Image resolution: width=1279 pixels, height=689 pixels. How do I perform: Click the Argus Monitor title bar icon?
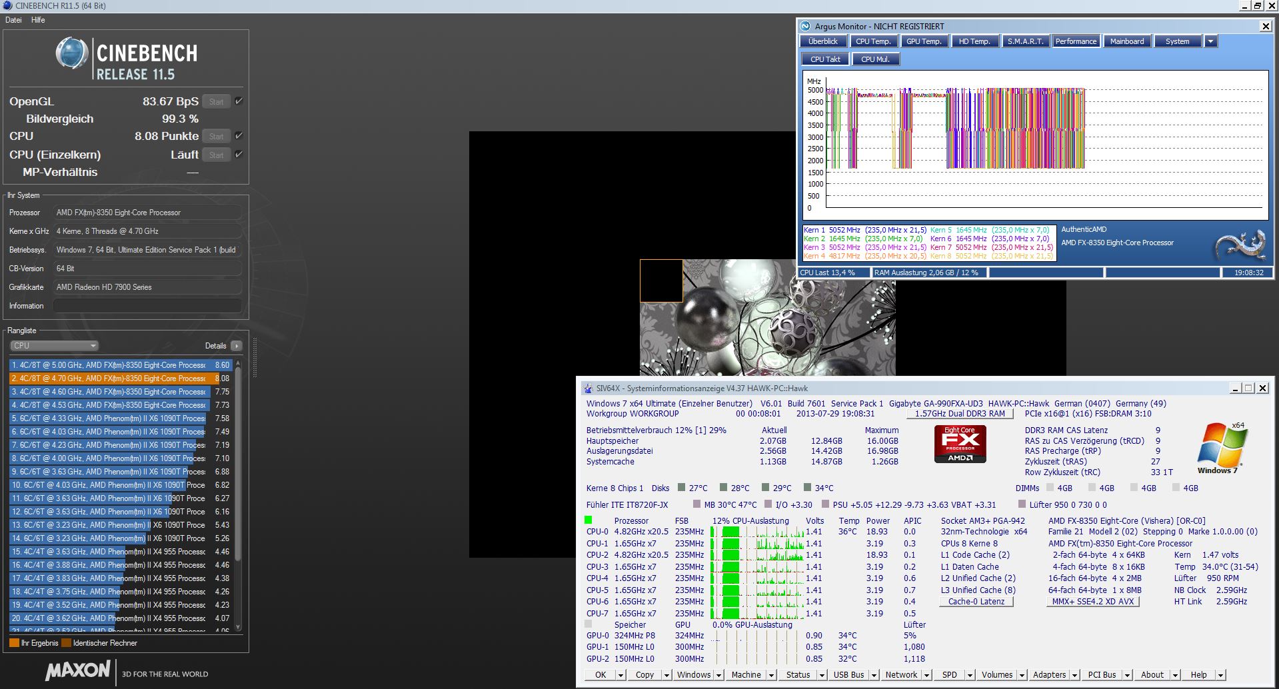click(805, 26)
